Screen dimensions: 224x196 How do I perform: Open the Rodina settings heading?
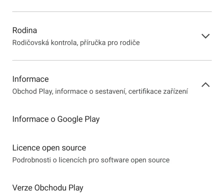[x=24, y=30]
